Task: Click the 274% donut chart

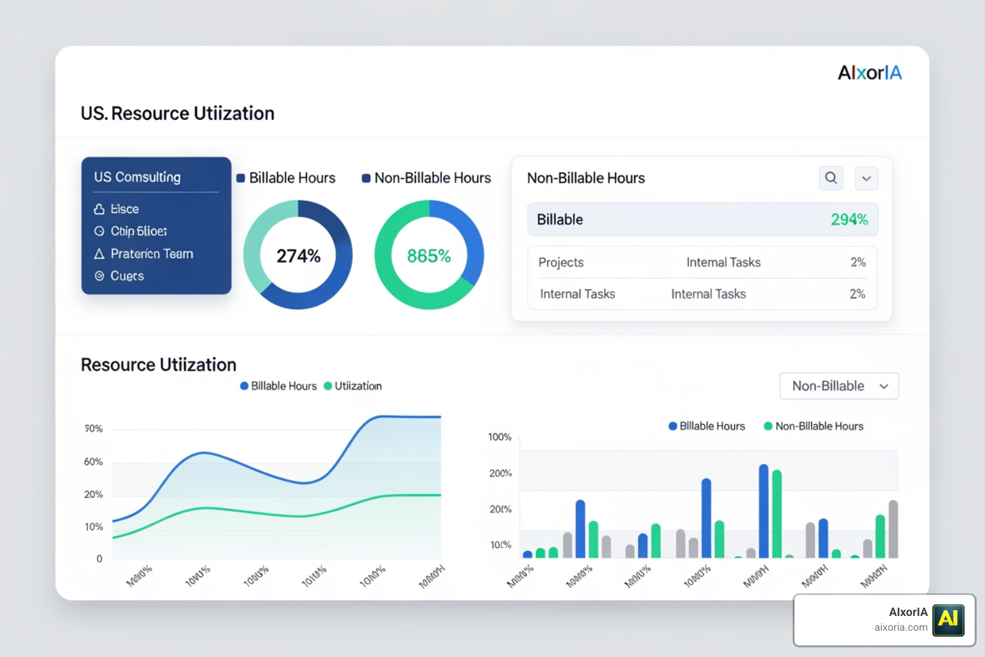Action: (298, 255)
